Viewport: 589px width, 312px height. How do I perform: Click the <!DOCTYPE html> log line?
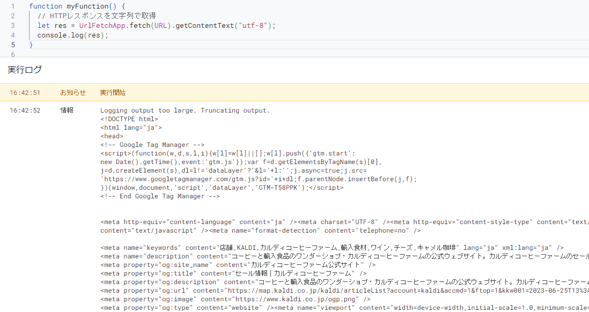[129, 119]
